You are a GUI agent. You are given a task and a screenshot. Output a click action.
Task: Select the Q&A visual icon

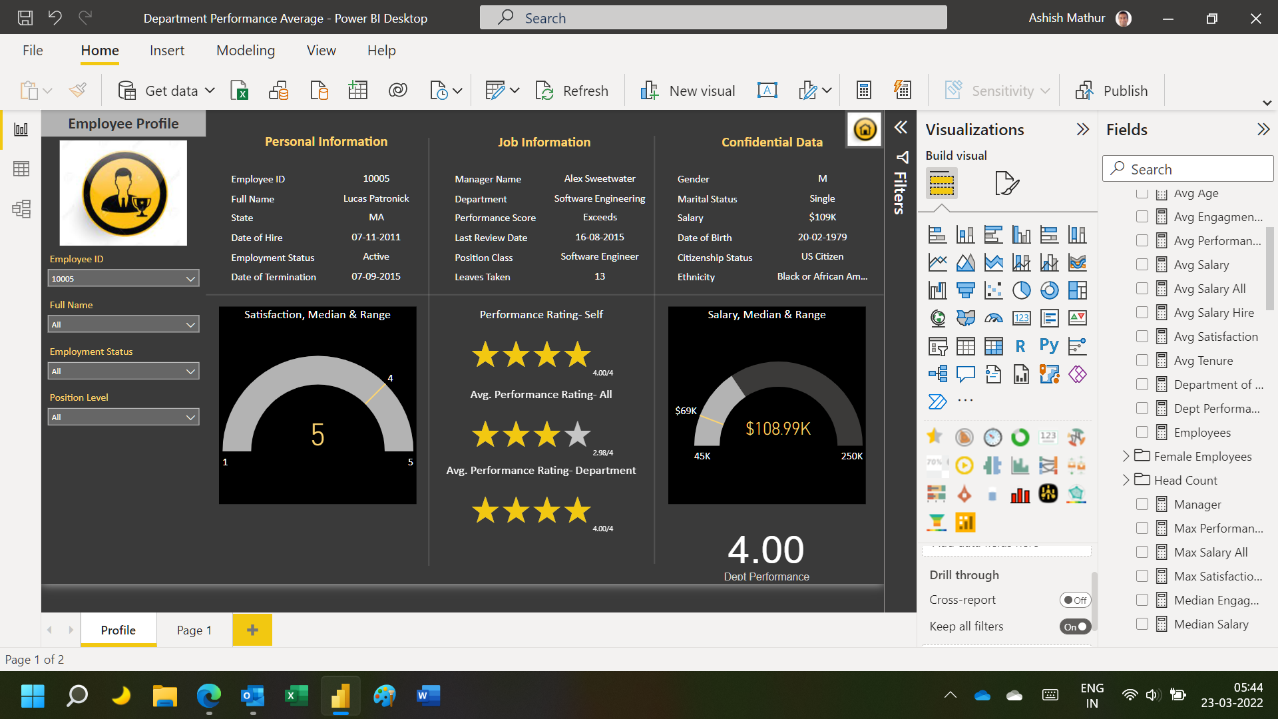coord(965,374)
